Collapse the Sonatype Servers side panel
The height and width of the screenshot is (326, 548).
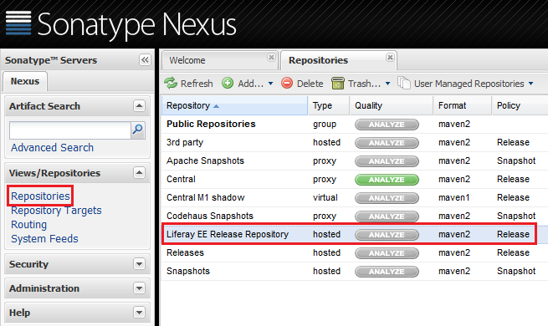pos(145,59)
